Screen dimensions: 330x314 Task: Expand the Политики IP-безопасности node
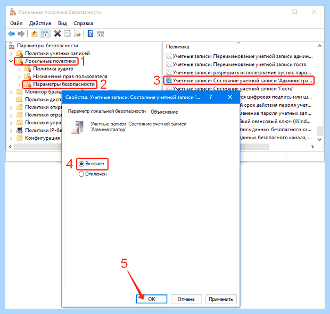pos(11,131)
